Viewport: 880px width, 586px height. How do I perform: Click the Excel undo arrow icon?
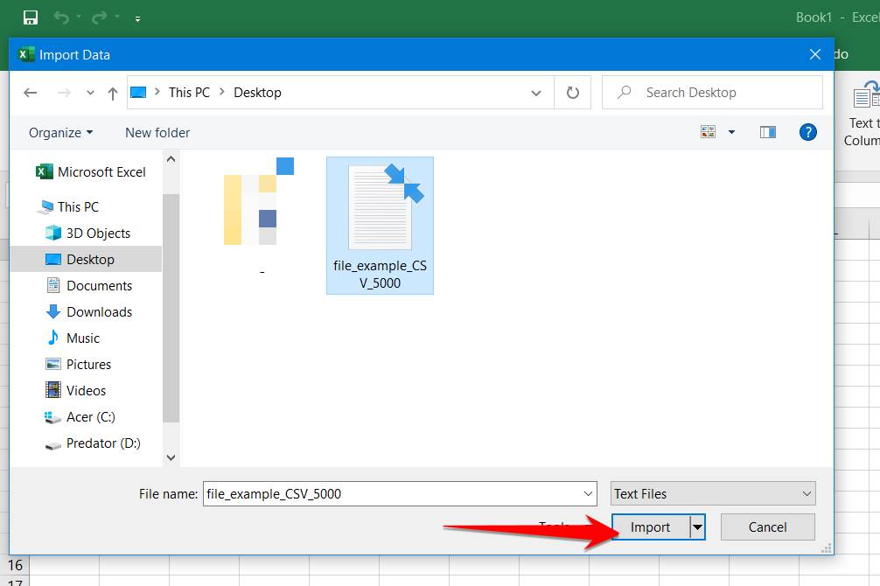point(61,17)
